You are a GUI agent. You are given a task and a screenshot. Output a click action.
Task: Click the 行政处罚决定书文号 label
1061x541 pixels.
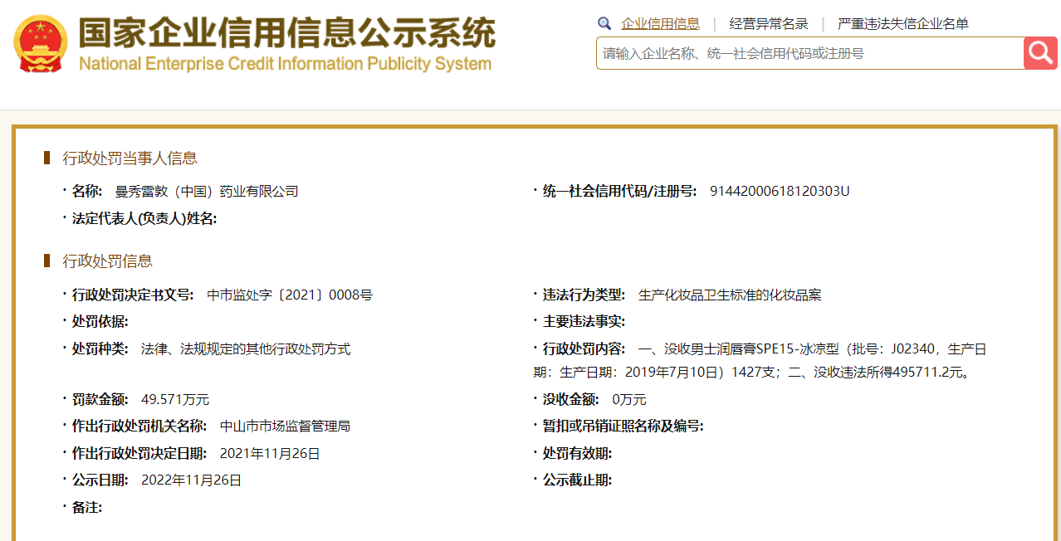click(133, 295)
